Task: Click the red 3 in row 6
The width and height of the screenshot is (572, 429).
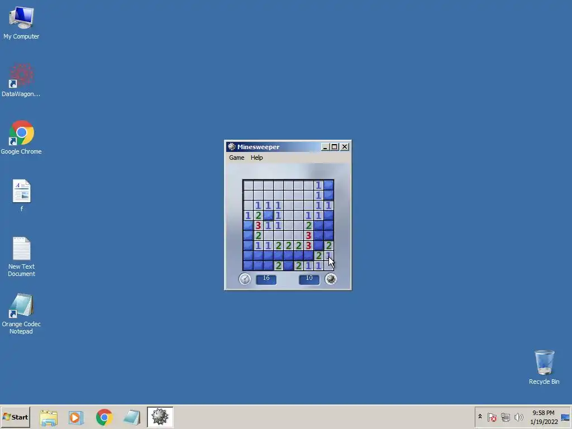Action: coord(308,235)
